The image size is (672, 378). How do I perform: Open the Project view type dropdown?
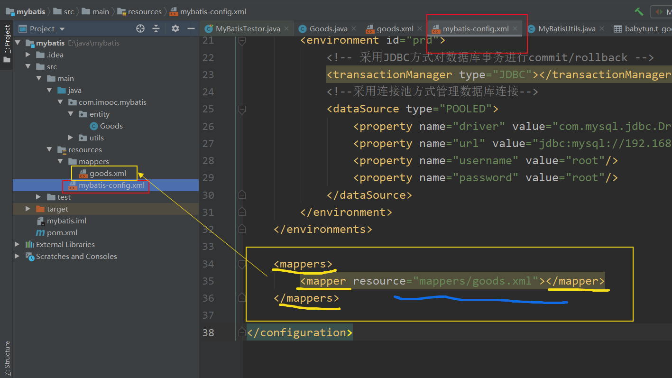click(x=62, y=29)
